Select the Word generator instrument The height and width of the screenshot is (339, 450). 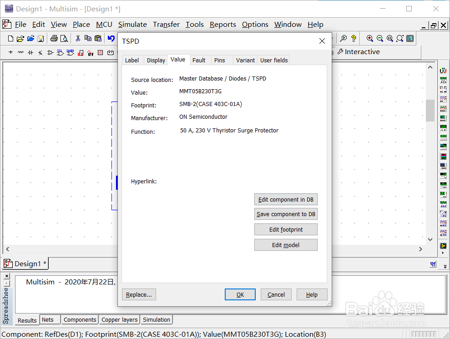tap(443, 137)
